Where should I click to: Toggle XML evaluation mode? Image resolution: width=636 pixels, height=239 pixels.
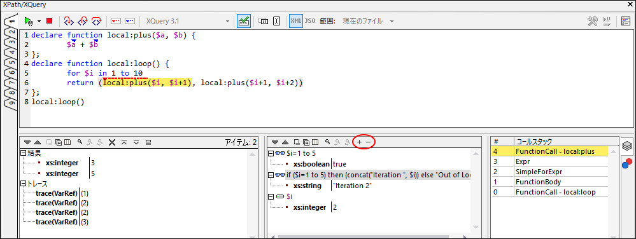click(295, 21)
